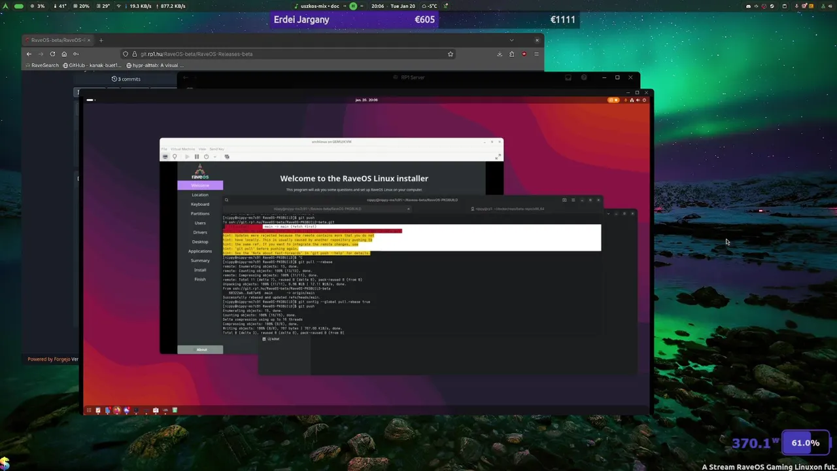Click clock 20:06 Tue Jan 20

tap(393, 6)
